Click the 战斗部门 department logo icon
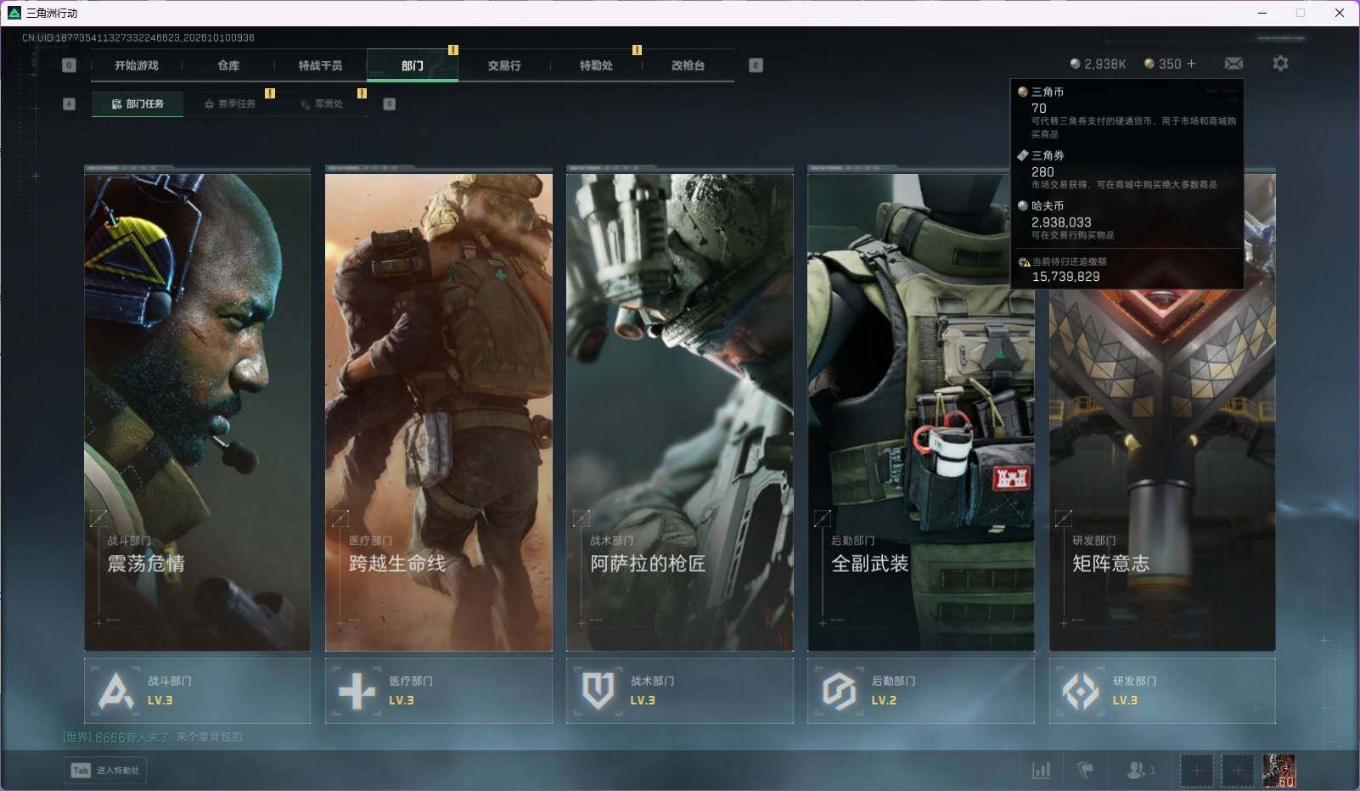1360x791 pixels. click(115, 691)
